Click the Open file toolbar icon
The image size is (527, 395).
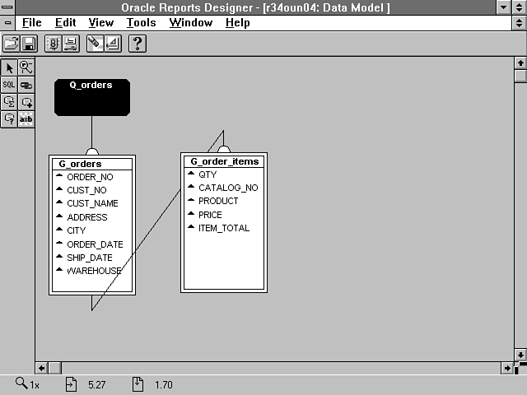coord(12,44)
